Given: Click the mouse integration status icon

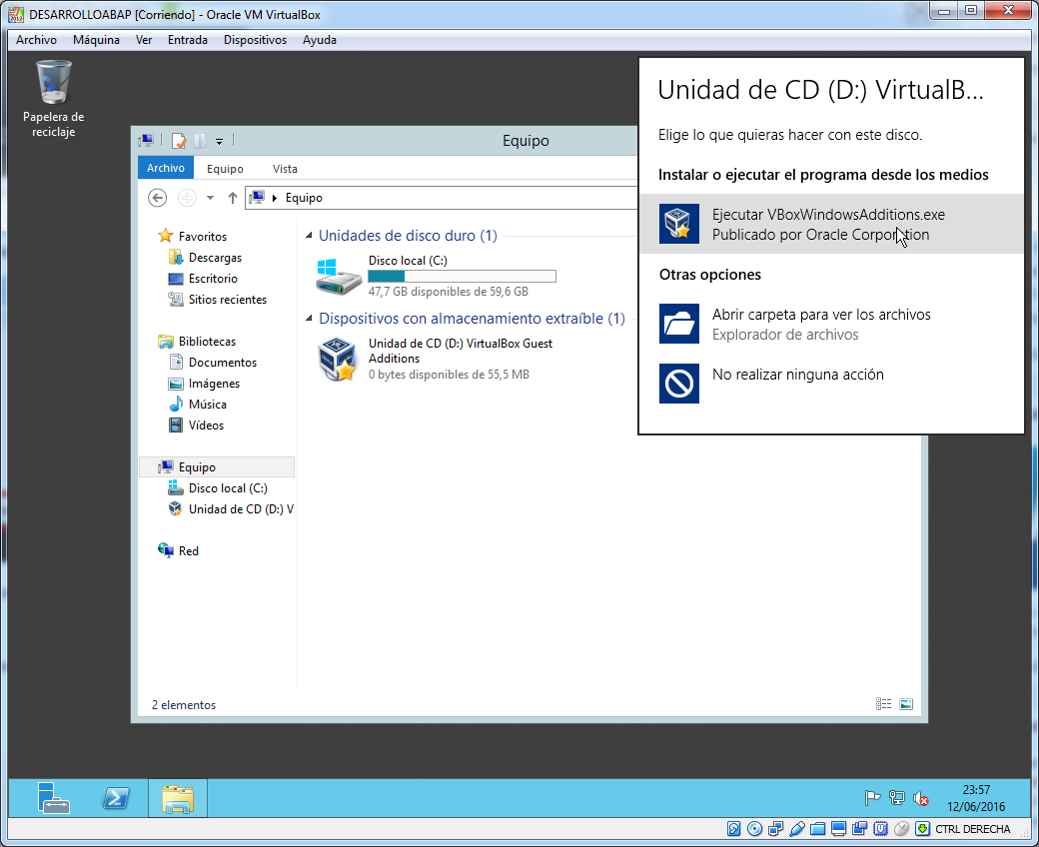Looking at the screenshot, I should pyautogui.click(x=901, y=828).
